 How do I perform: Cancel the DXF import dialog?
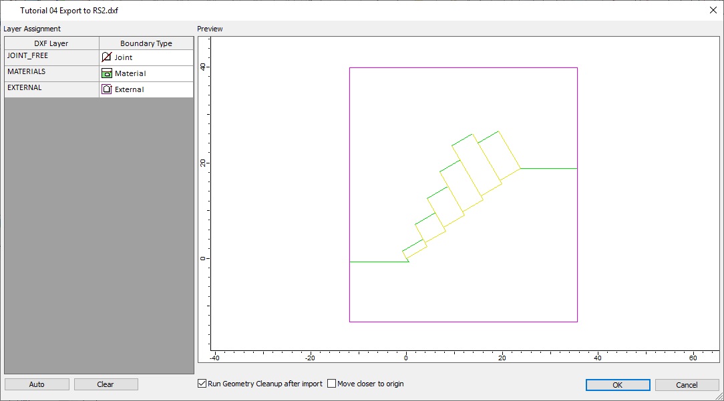(687, 384)
